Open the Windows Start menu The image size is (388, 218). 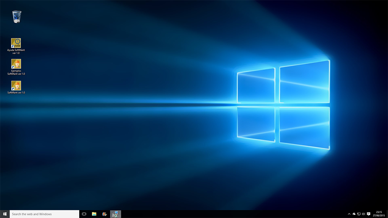click(5, 214)
